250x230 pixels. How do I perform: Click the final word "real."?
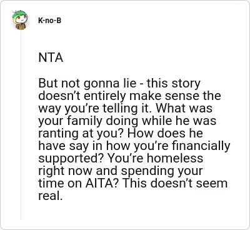pyautogui.click(x=51, y=196)
